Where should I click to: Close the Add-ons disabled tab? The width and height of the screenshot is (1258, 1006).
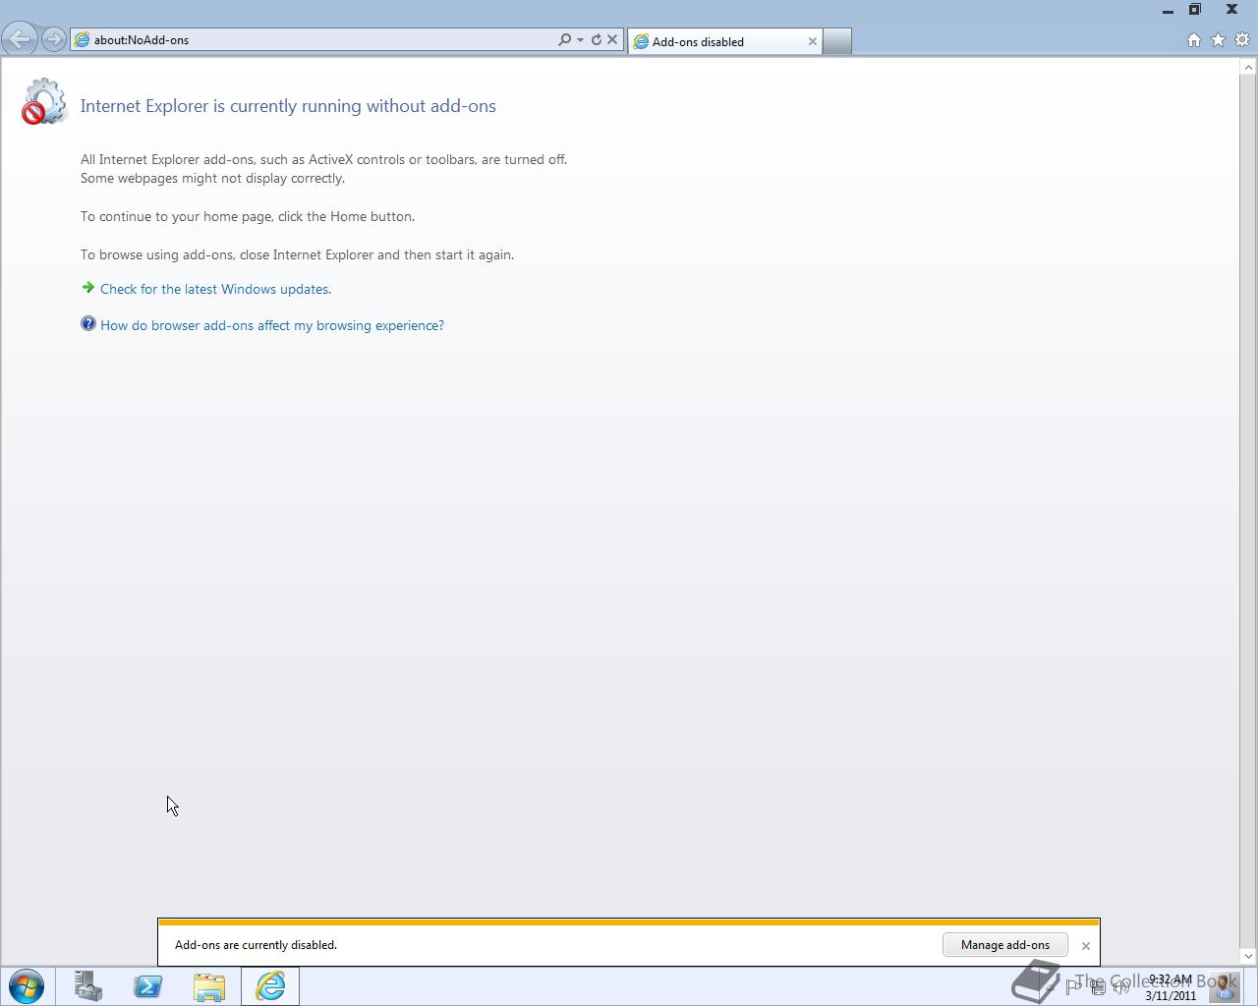(x=813, y=41)
